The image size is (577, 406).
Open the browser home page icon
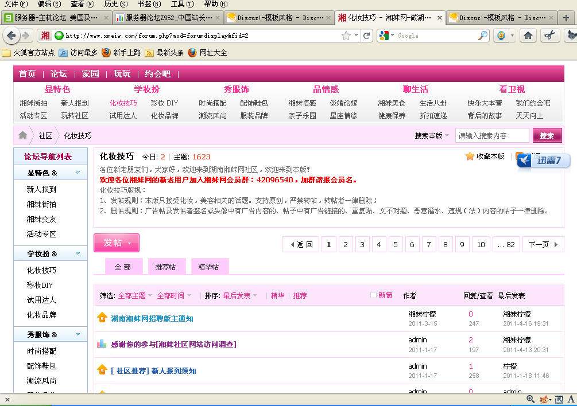click(528, 36)
